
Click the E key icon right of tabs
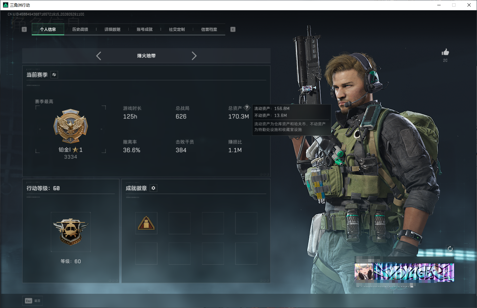233,29
